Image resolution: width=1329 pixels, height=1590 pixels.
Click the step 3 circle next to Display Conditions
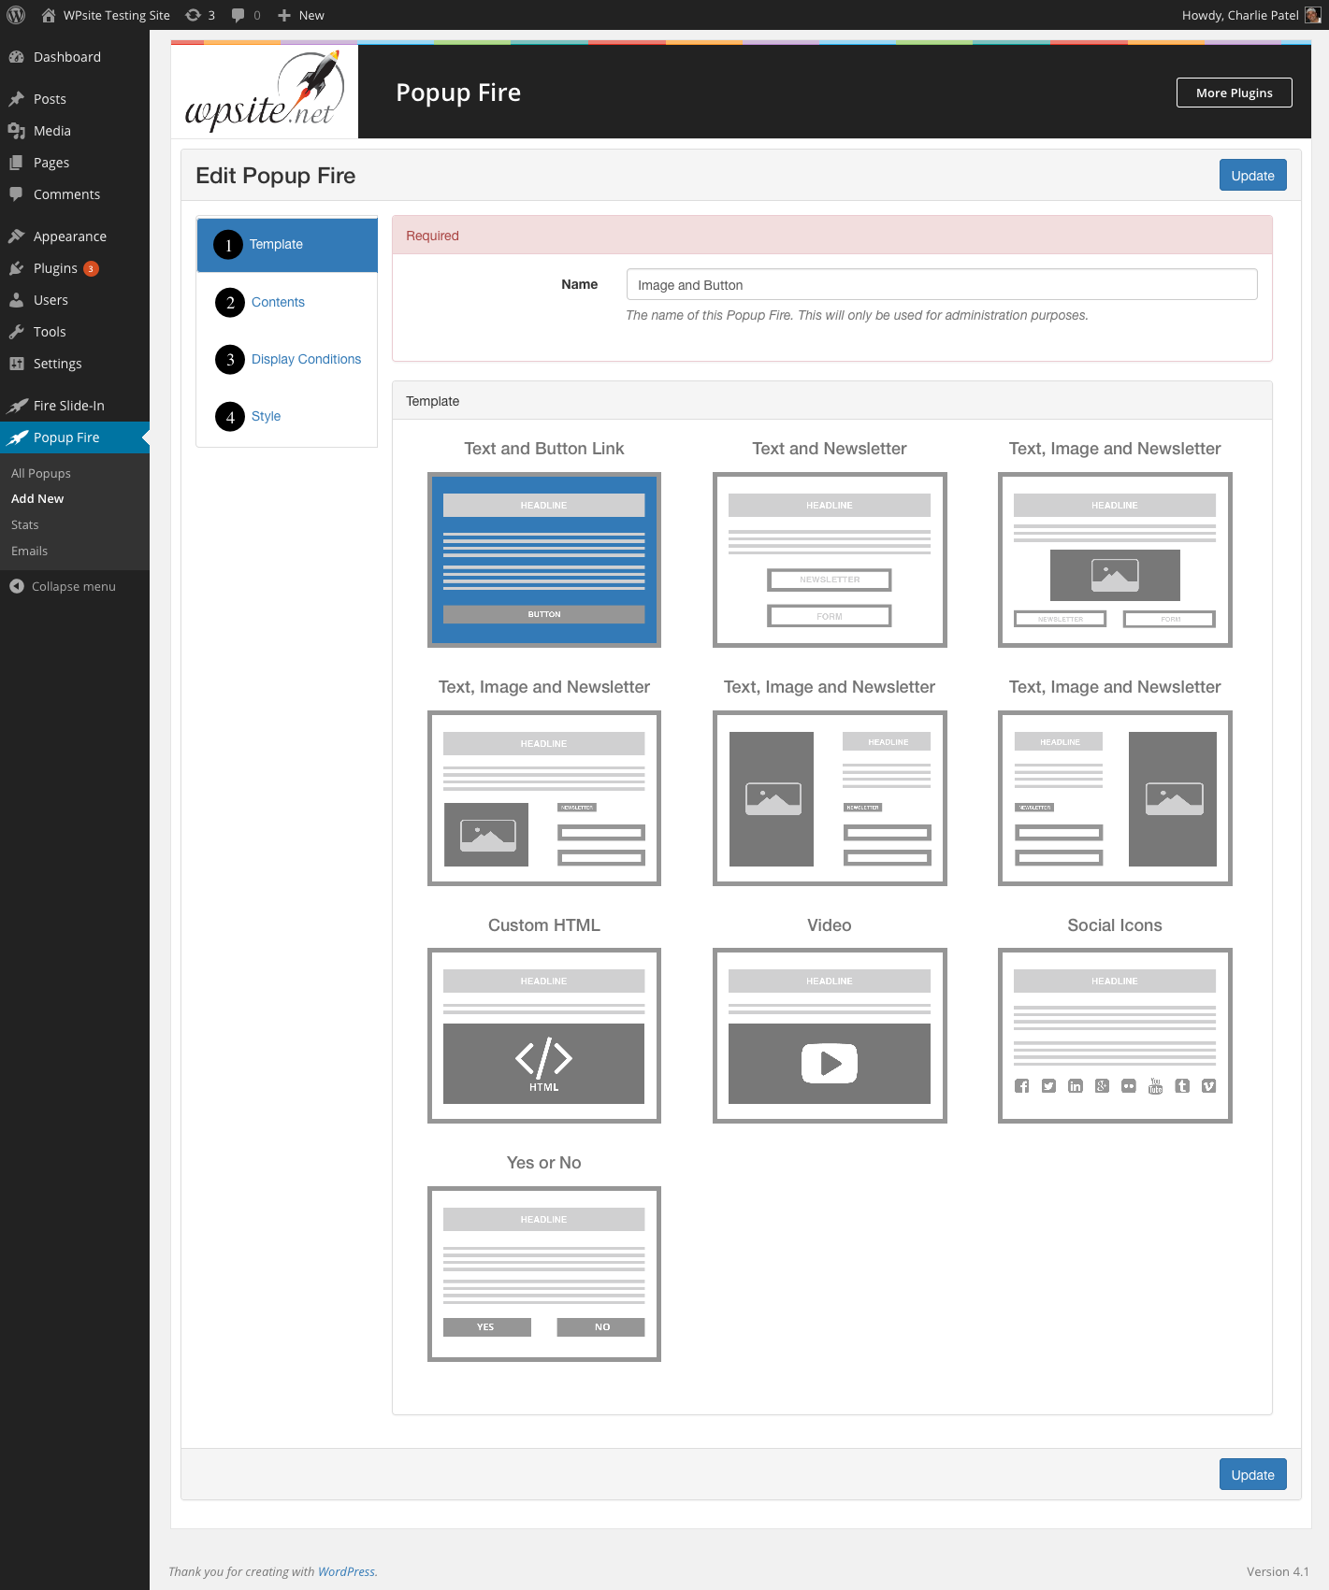(x=230, y=359)
